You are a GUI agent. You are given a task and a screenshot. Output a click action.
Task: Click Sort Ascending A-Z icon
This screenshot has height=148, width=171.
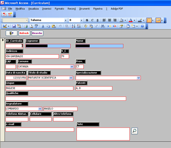point(73,26)
